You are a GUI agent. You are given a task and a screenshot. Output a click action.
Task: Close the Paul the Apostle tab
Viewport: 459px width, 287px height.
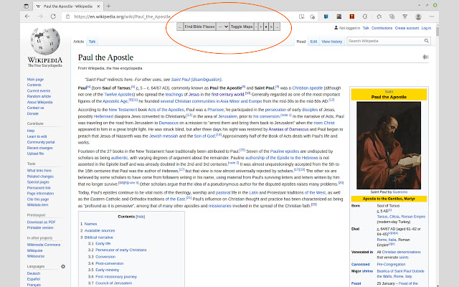coord(98,6)
